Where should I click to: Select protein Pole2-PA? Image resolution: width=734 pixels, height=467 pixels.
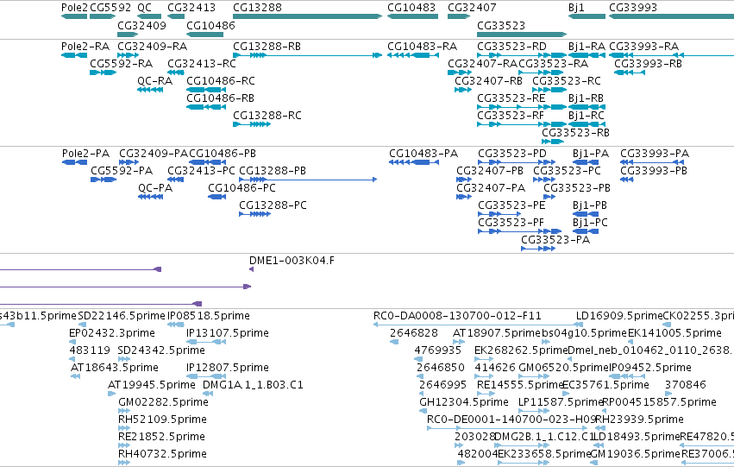(x=74, y=162)
